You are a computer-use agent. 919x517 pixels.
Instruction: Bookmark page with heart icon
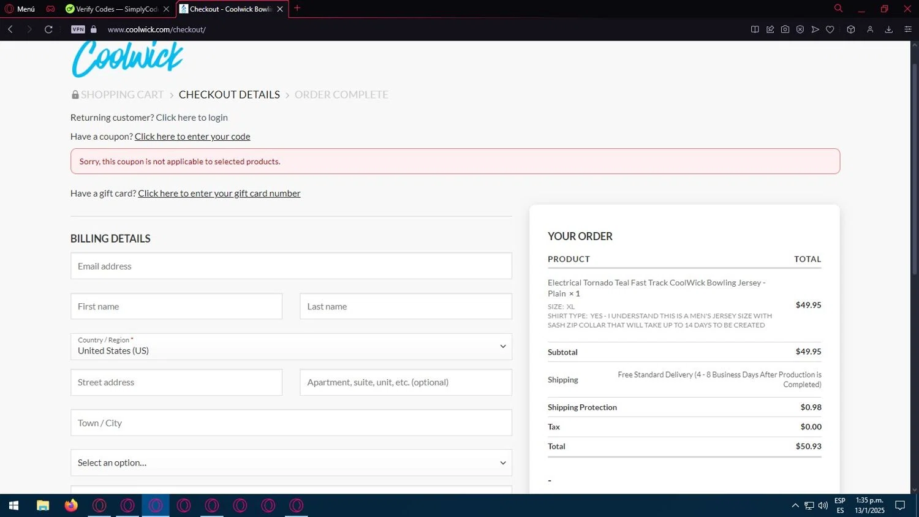pos(830,29)
